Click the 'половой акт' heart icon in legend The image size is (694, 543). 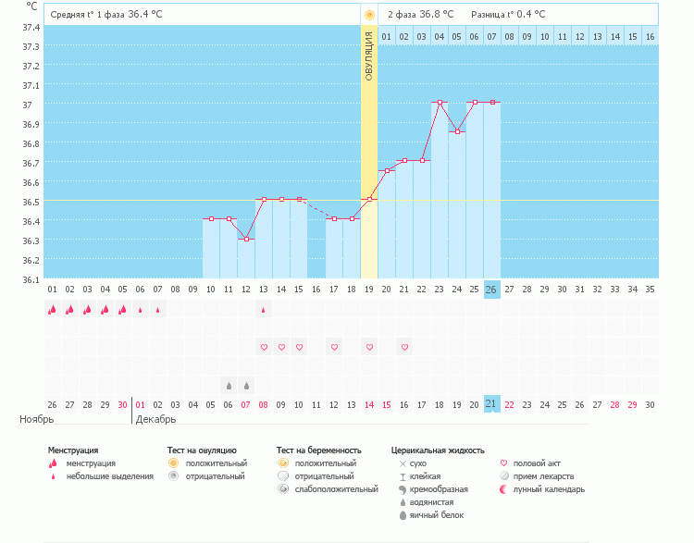click(504, 463)
